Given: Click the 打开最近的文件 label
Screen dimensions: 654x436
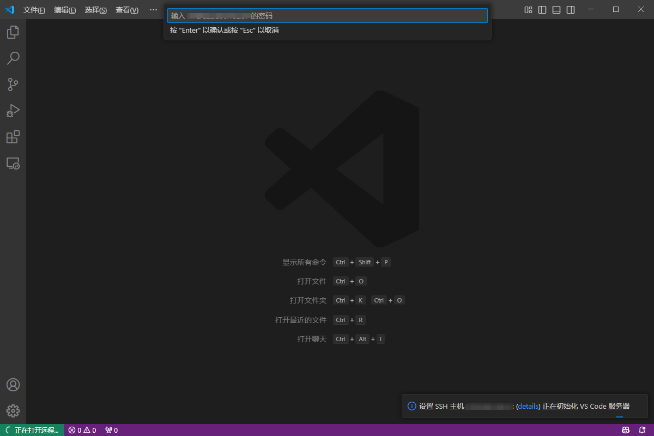Looking at the screenshot, I should 301,320.
